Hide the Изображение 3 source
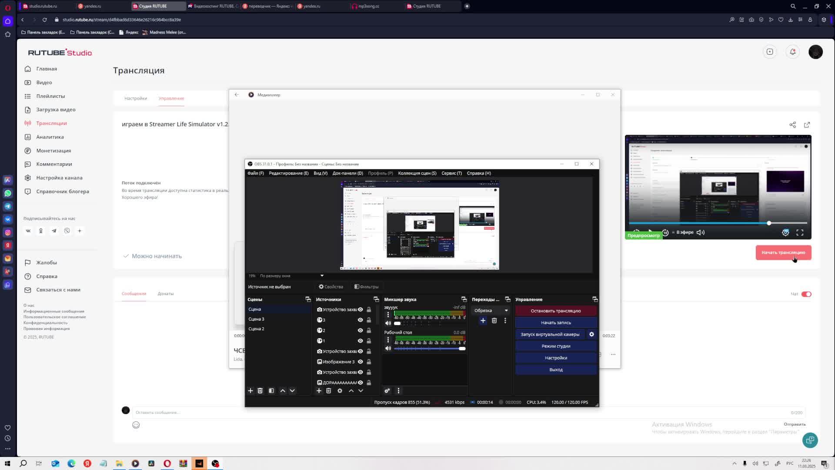Image resolution: width=835 pixels, height=470 pixels. point(360,362)
